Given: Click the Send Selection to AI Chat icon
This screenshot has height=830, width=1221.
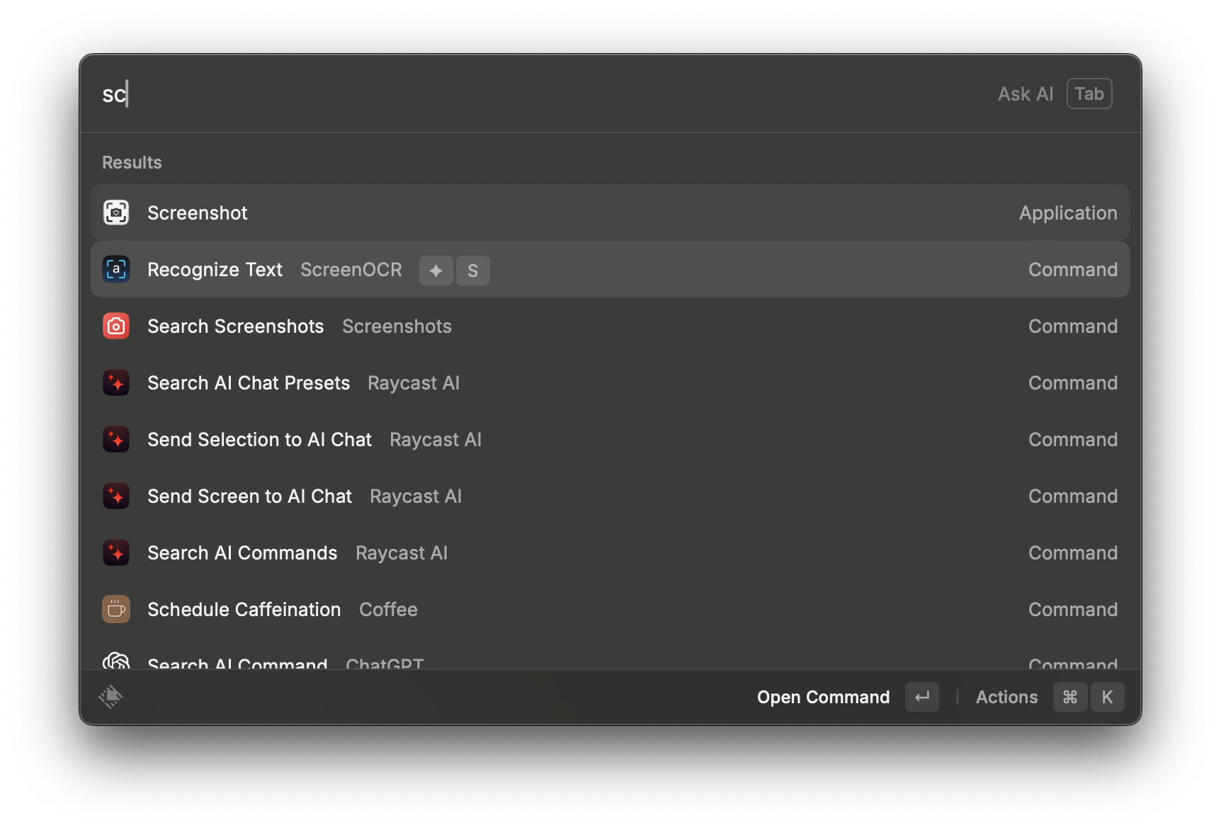Looking at the screenshot, I should tap(116, 439).
